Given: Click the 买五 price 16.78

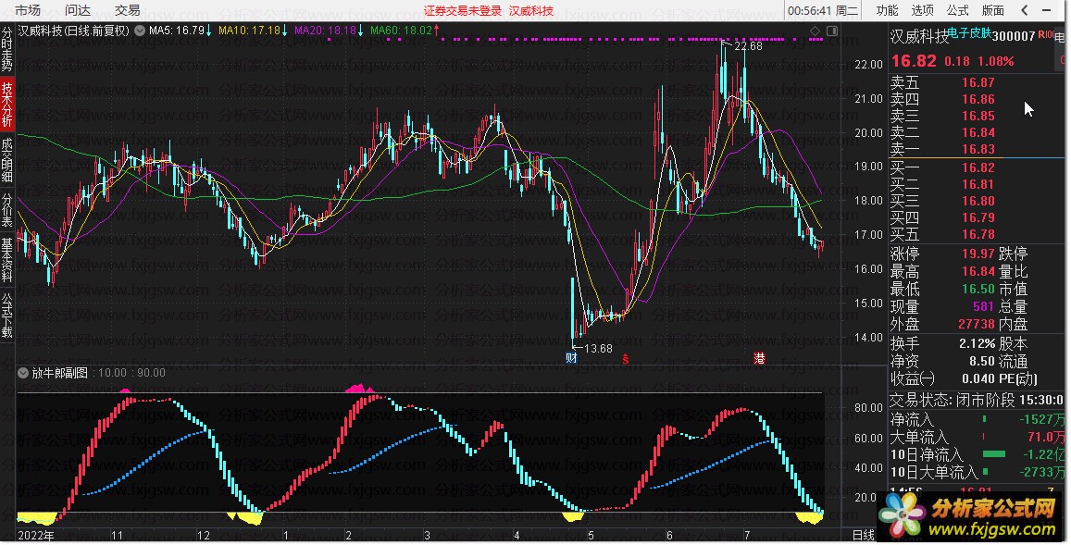Looking at the screenshot, I should point(978,235).
